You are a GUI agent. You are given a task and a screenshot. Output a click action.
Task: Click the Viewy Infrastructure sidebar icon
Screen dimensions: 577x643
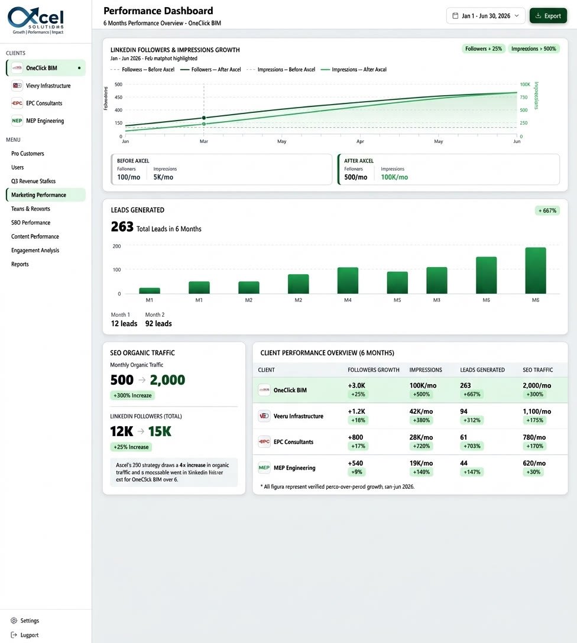[17, 86]
